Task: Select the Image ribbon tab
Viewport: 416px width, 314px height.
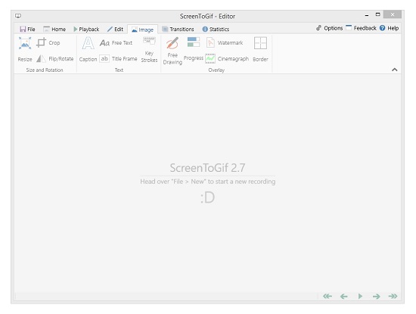Action: pyautogui.click(x=142, y=30)
